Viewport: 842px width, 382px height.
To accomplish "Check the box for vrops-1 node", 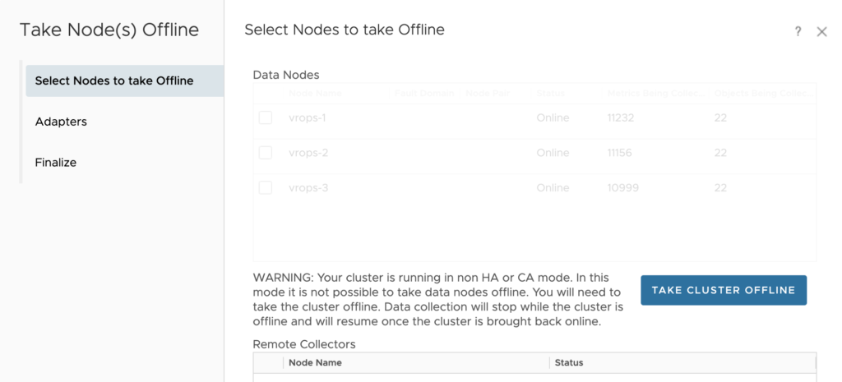I will [266, 117].
